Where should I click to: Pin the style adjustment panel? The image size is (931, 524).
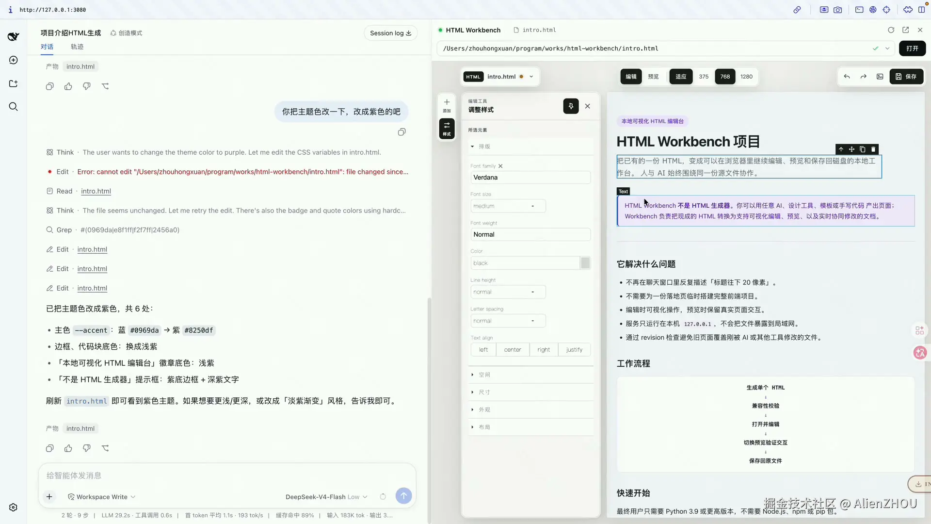571,106
